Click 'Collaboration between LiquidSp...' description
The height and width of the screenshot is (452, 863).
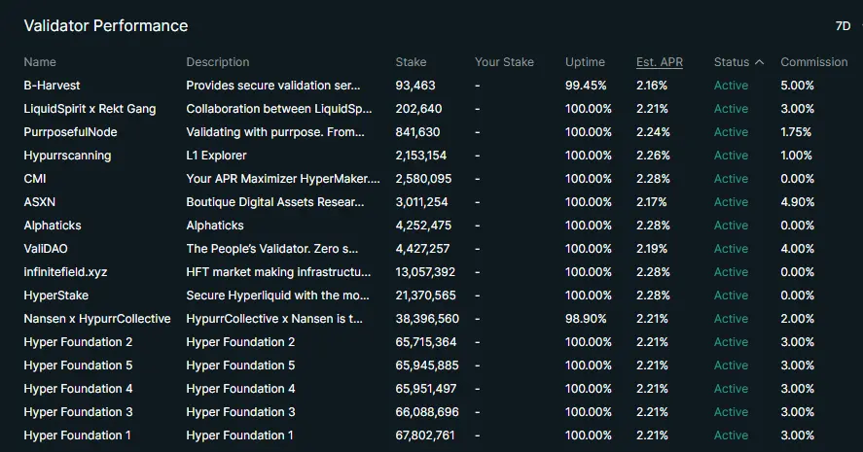pos(279,109)
